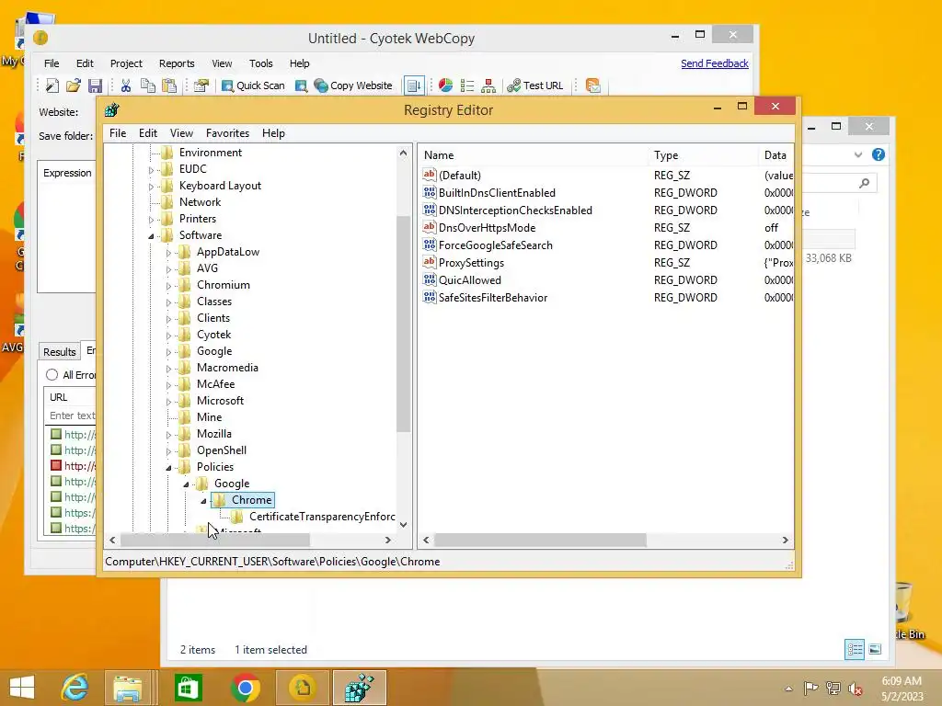Select the McAfee registry key
This screenshot has height=706, width=942.
(x=215, y=384)
